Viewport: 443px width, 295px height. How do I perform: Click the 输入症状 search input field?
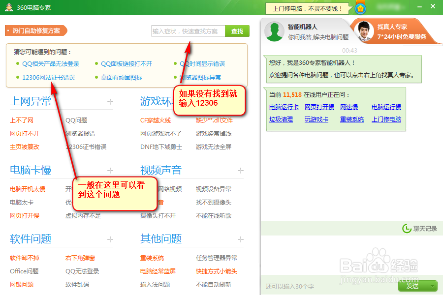click(188, 31)
